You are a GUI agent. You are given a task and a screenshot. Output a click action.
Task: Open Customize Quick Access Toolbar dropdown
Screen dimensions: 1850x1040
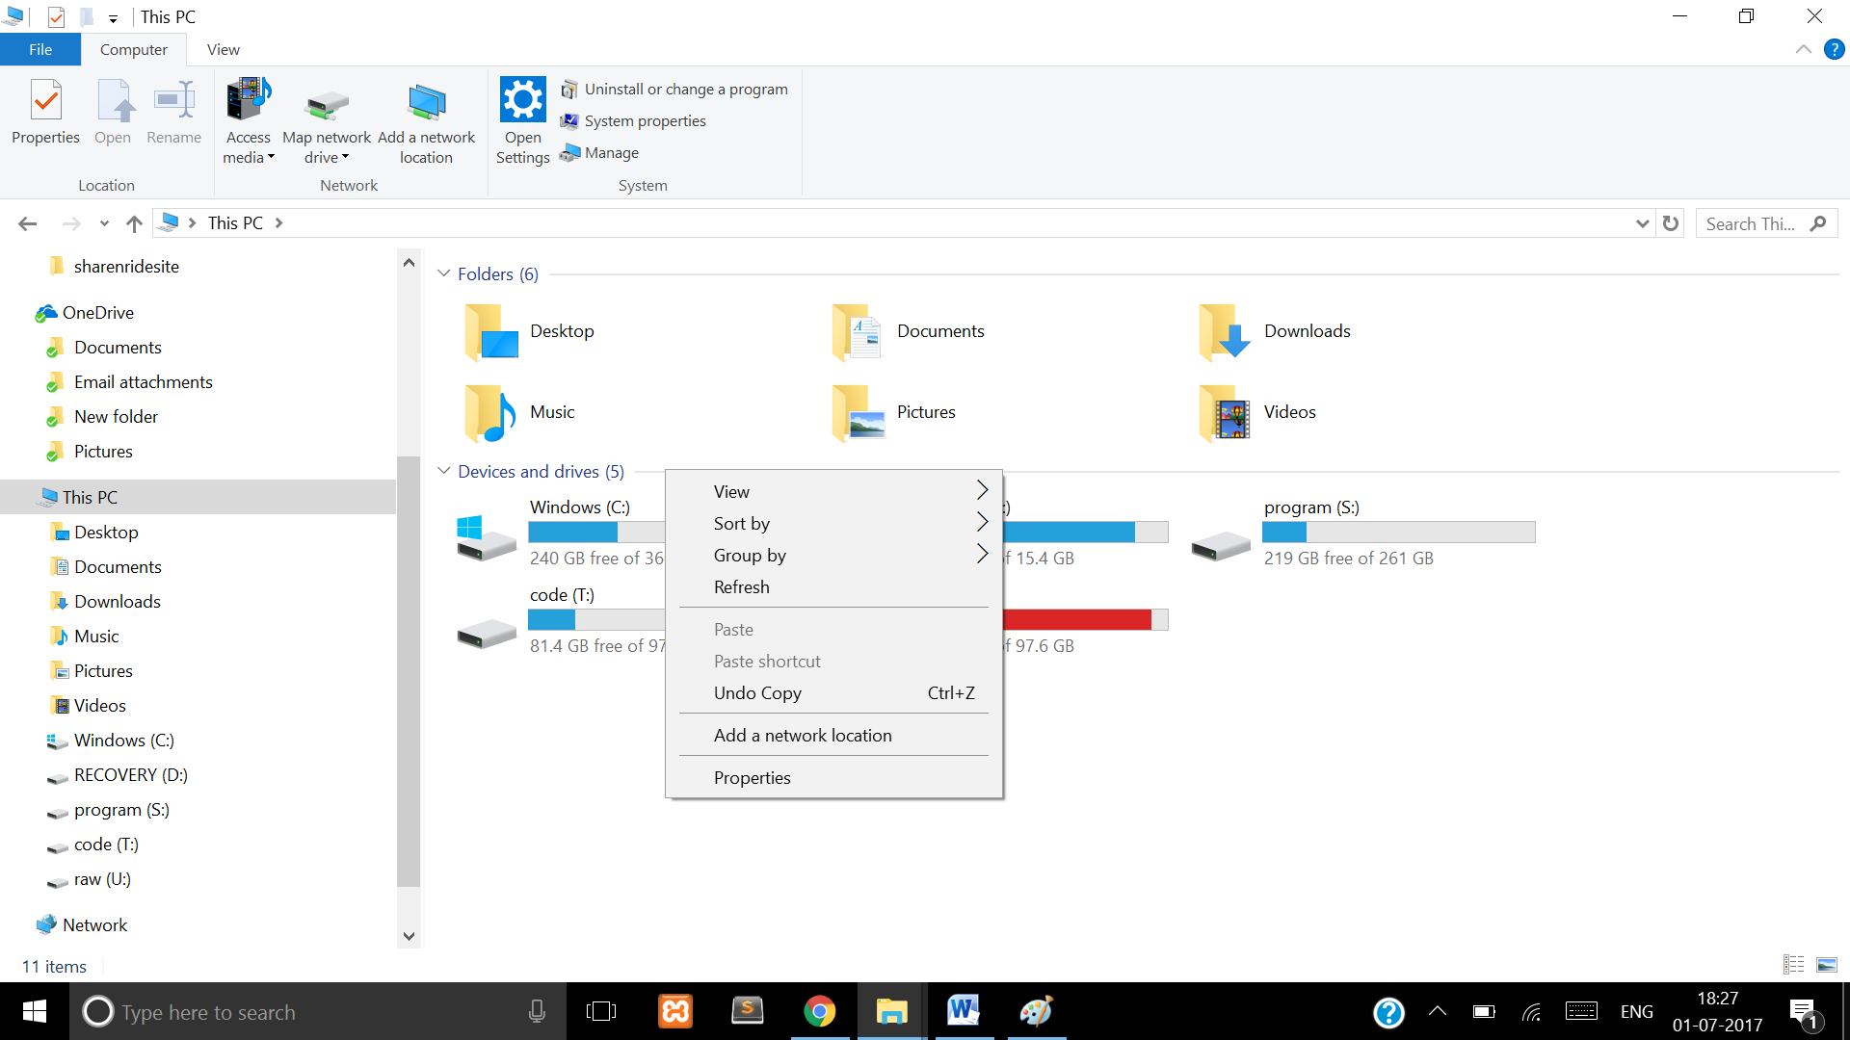113,17
